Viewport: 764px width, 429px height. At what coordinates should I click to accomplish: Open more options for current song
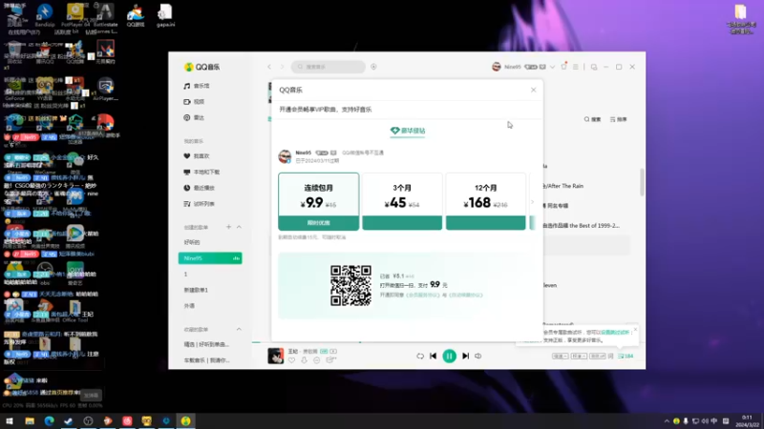click(317, 360)
